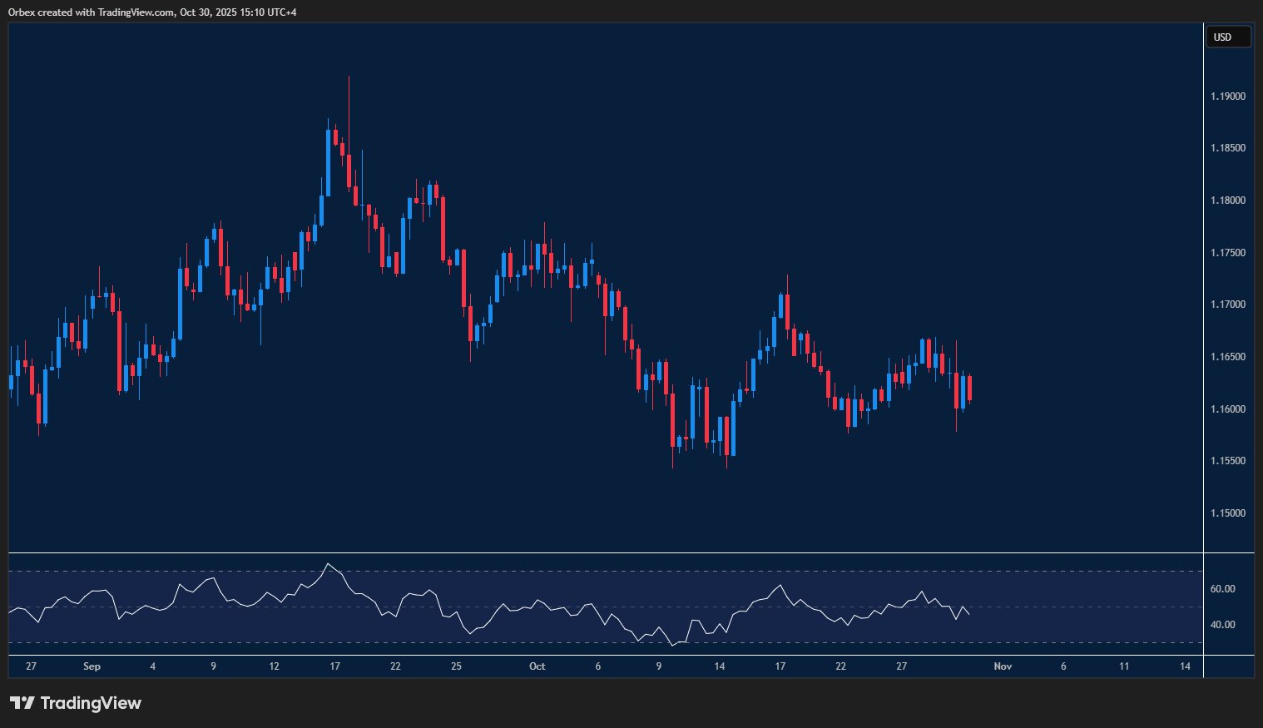Click the most recent red candlestick

coord(969,388)
